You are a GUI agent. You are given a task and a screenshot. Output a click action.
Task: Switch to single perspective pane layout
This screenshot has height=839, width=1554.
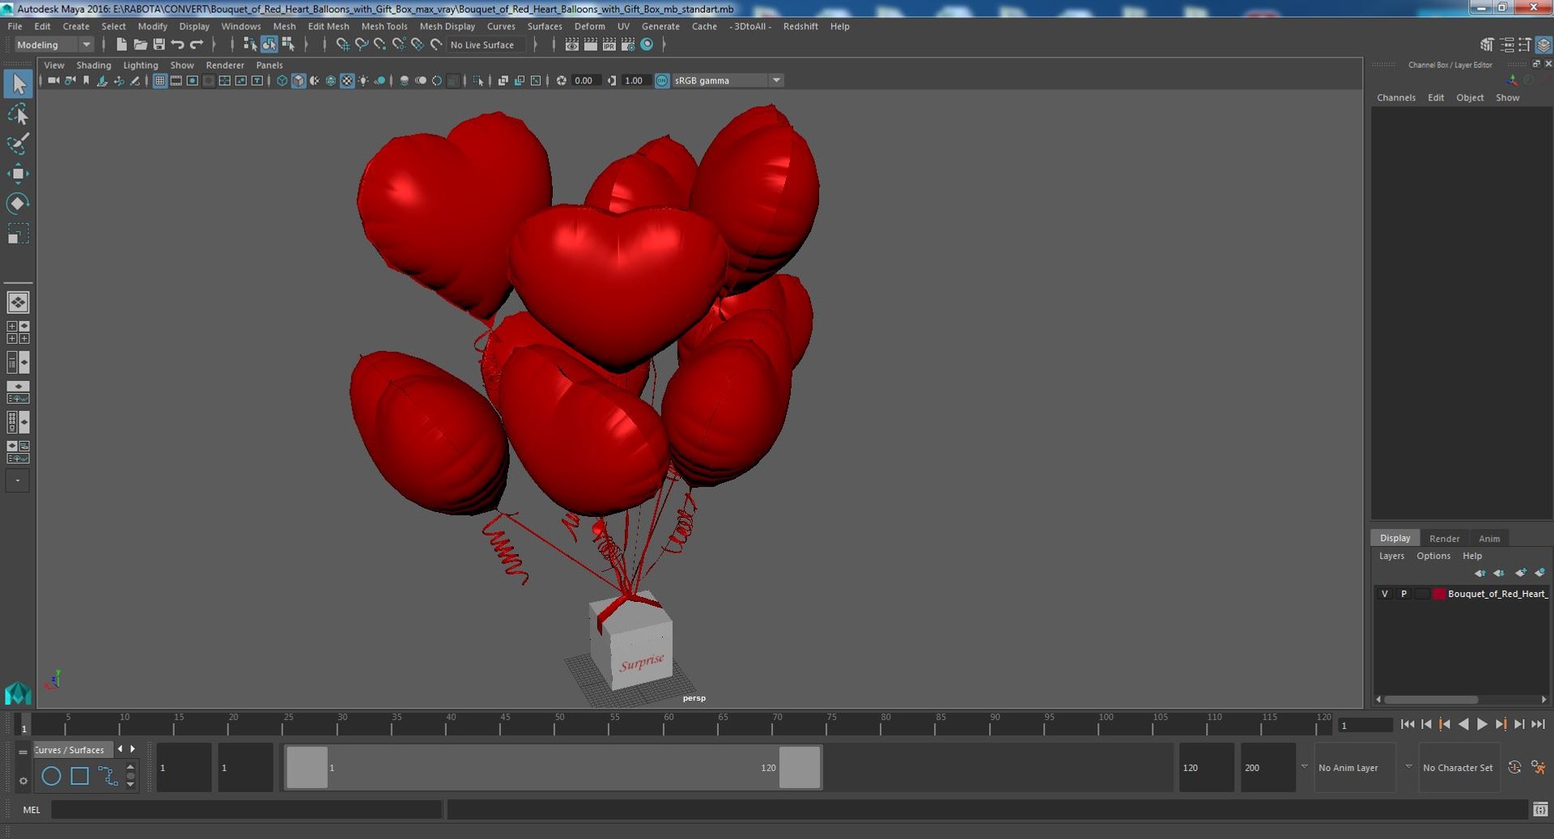pos(18,303)
